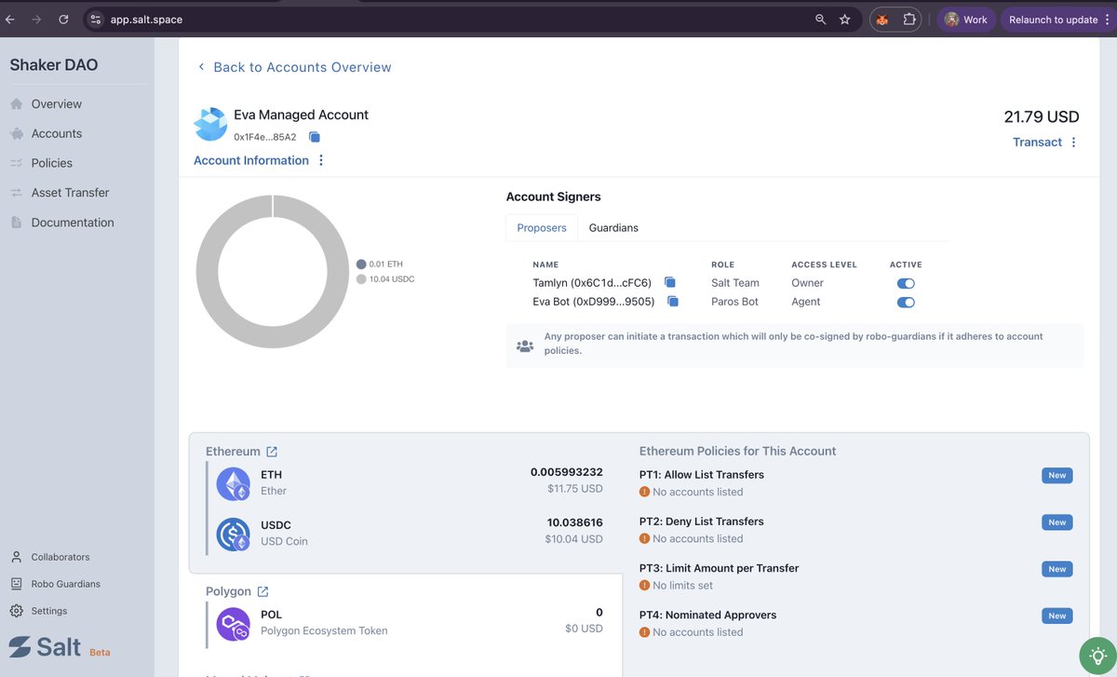Click the Eva Managed Account avatar

pyautogui.click(x=209, y=125)
